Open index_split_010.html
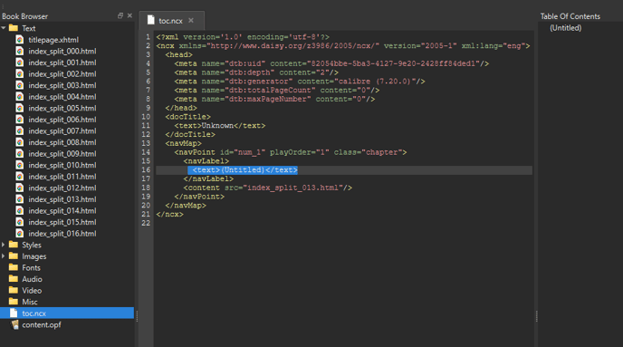Image resolution: width=623 pixels, height=347 pixels. click(62, 166)
